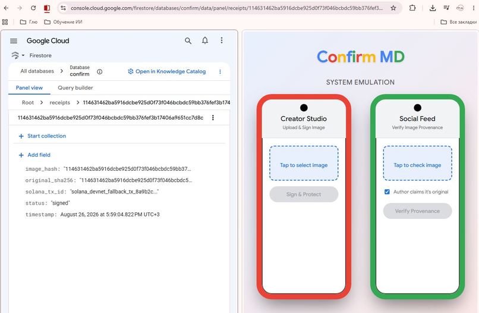The image size is (479, 313).
Task: Switch to the Query builder tab
Action: 75,88
